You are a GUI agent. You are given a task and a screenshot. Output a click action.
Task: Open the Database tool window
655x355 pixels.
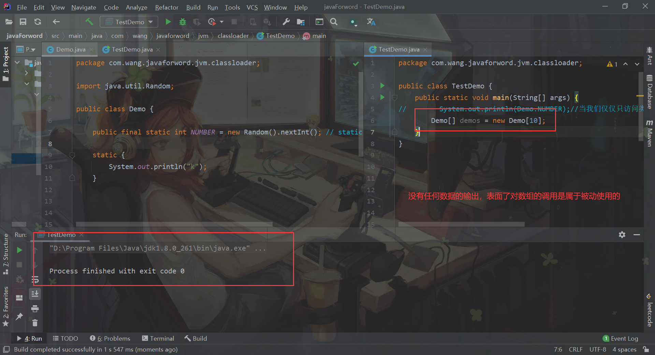650,91
